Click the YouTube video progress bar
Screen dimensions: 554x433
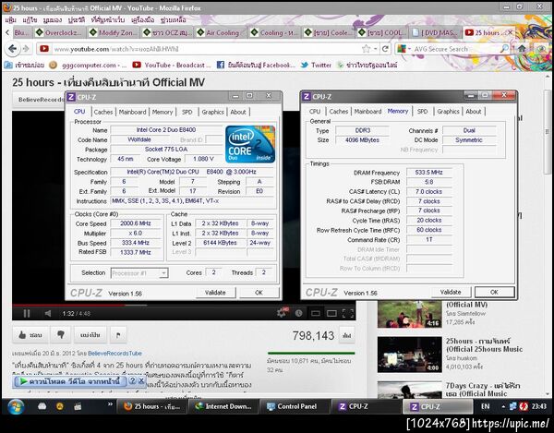pyautogui.click(x=184, y=305)
